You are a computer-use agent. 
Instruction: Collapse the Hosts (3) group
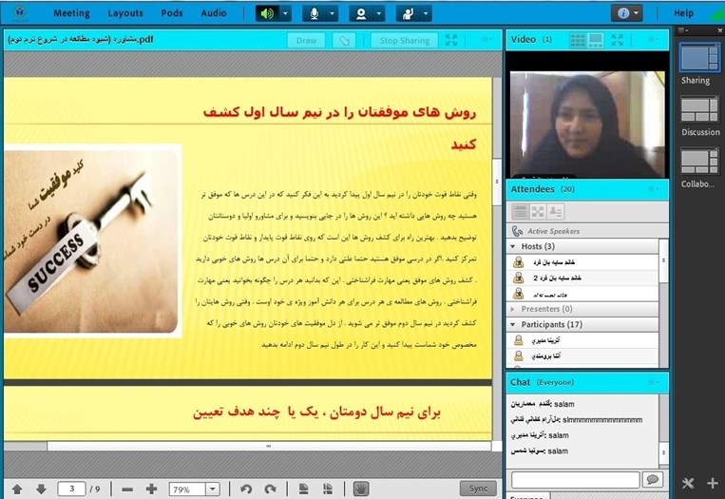[x=514, y=246]
